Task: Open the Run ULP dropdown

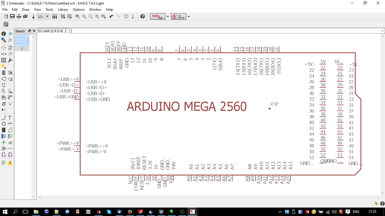Action: point(69,16)
